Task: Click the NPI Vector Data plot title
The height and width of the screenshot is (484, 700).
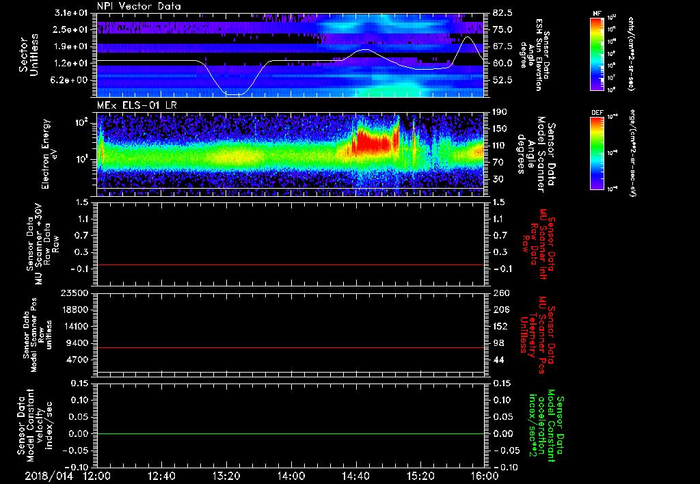Action: click(x=139, y=6)
